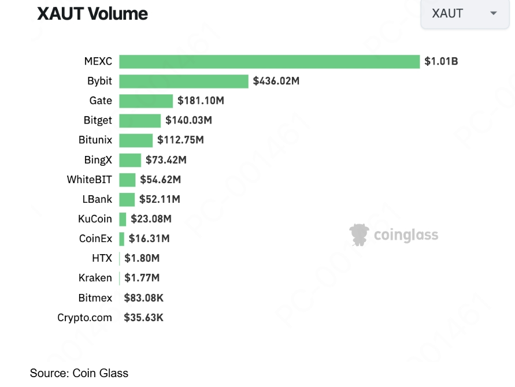Click the coinglass watermark text
Screen dimensions: 515x387
coord(406,235)
